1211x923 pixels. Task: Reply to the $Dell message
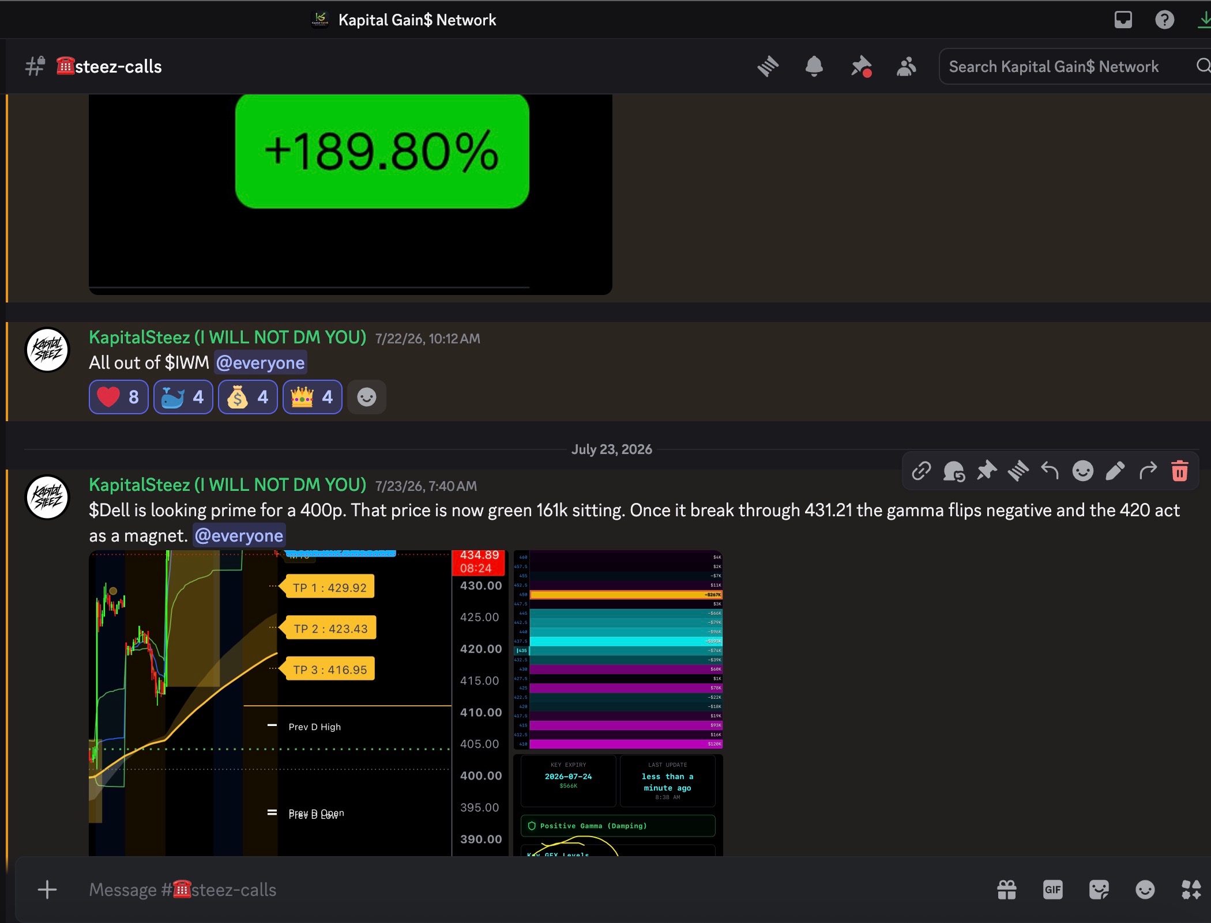pos(1050,471)
